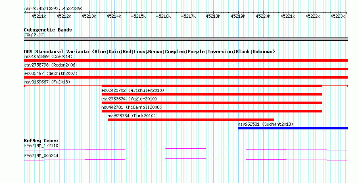Open the esv2421702 (Altshuler2010) variant label
Screen dimensions: 359x183
point(133,90)
